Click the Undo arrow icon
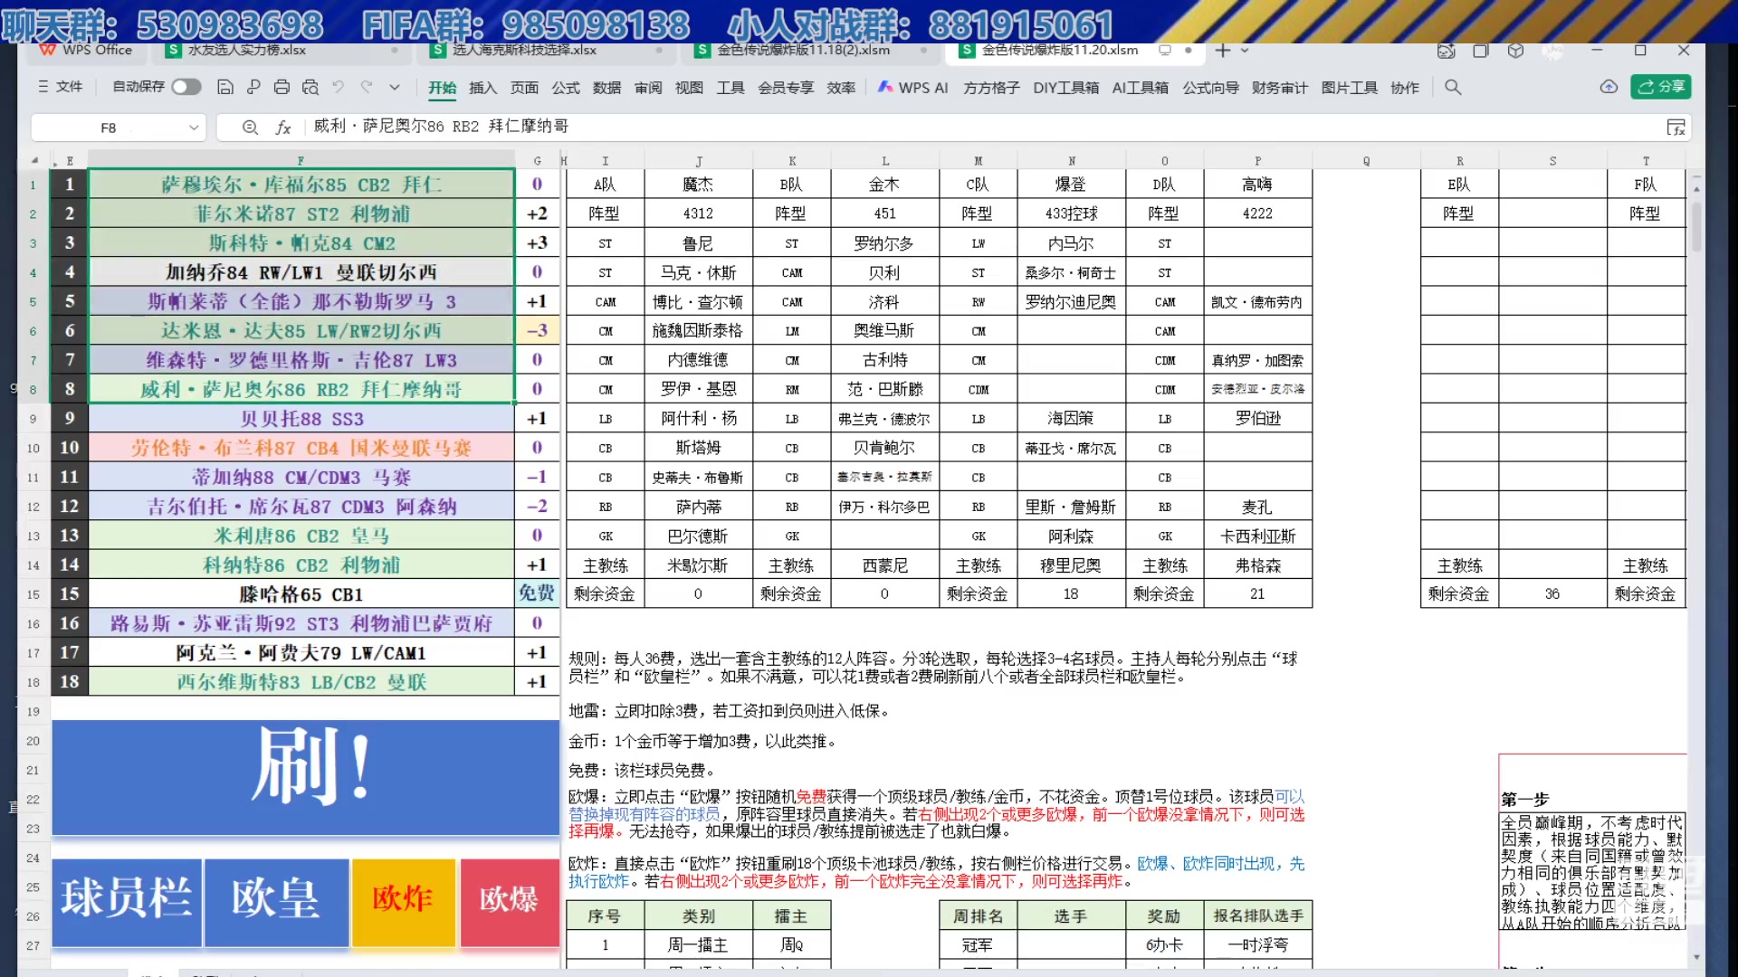This screenshot has height=977, width=1738. click(338, 87)
